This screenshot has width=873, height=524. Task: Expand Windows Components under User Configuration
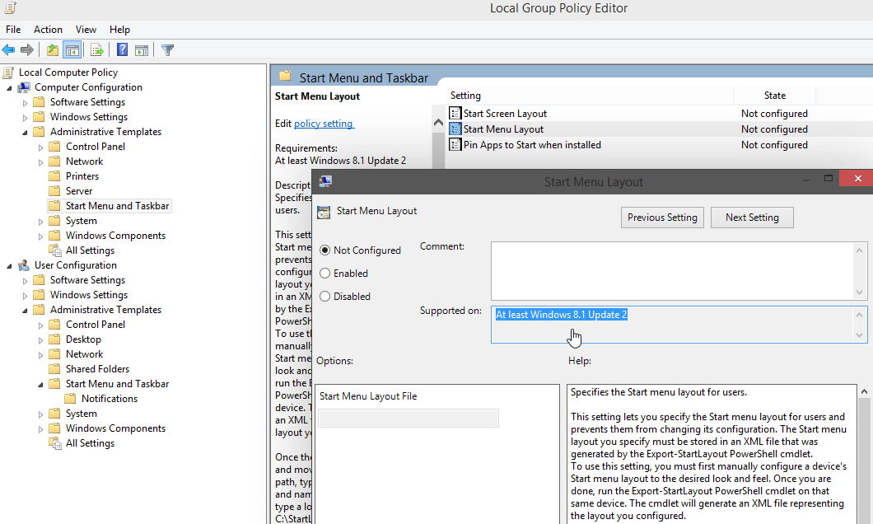[40, 428]
